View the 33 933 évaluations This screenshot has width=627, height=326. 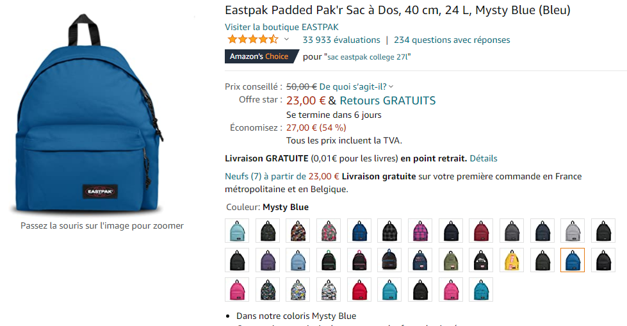[x=341, y=40]
